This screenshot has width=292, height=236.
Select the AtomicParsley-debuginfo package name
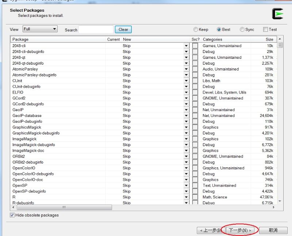[x=34, y=75]
